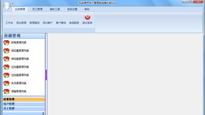Image resolution: width=205 pixels, height=115 pixels.
Task: Select 所有房源列表 text in sidebar
Action: point(19,43)
